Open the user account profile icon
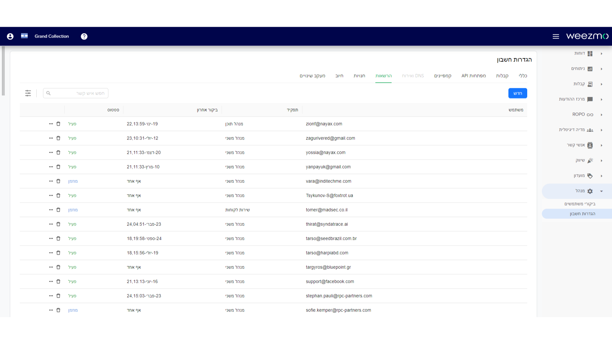Screen dimensions: 612x344 (10, 36)
